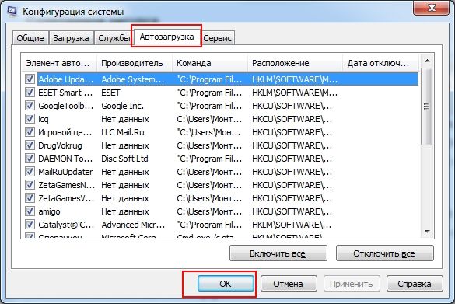The height and width of the screenshot is (304, 455).
Task: Sort by the Дата отключения column header
Action: tap(380, 63)
